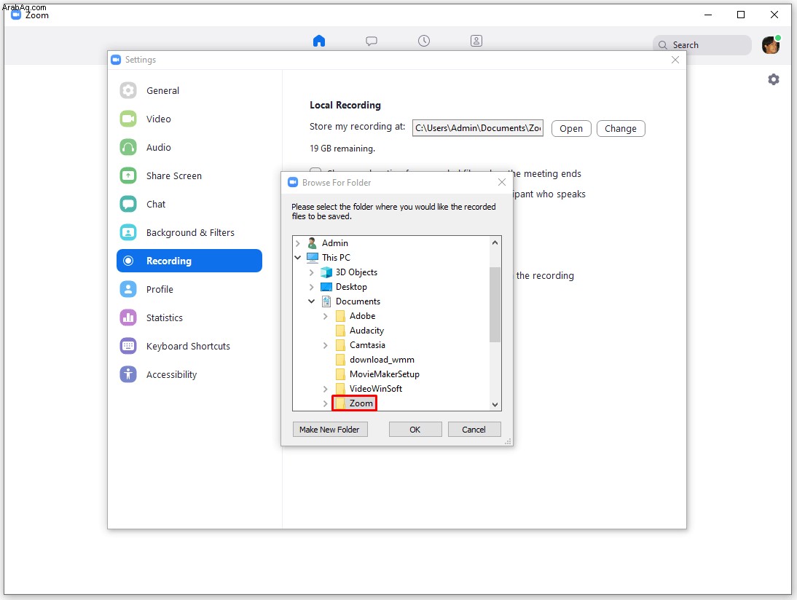Click the Make New Folder button
Screen dimensions: 797x600
330,430
